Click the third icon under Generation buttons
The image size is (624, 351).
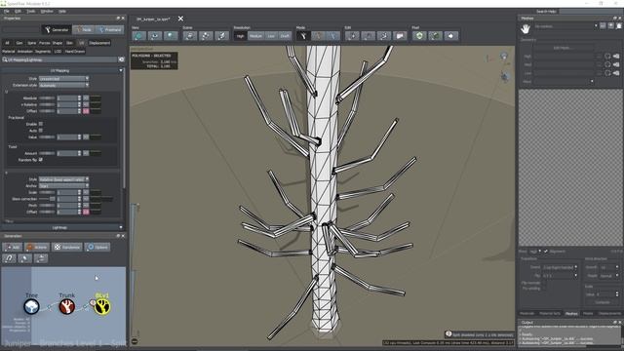pos(41,258)
